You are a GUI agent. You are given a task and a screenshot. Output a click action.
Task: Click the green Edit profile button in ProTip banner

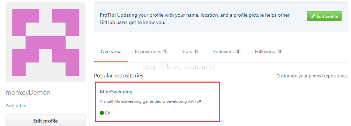[x=324, y=16]
